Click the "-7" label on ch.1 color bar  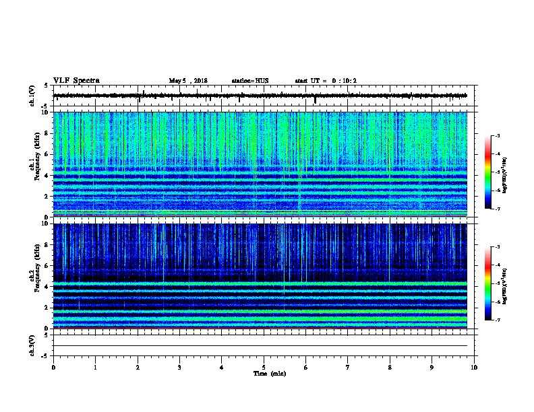pyautogui.click(x=497, y=209)
